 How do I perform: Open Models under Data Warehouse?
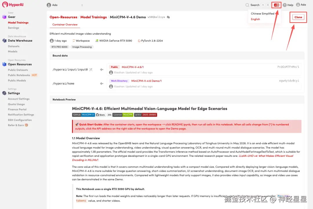pos(12,51)
